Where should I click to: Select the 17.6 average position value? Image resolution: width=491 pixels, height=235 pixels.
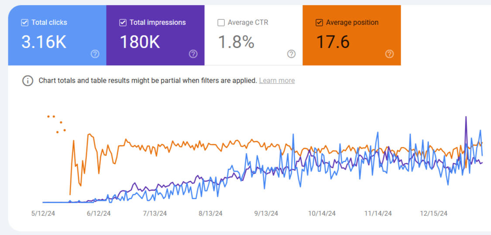333,42
